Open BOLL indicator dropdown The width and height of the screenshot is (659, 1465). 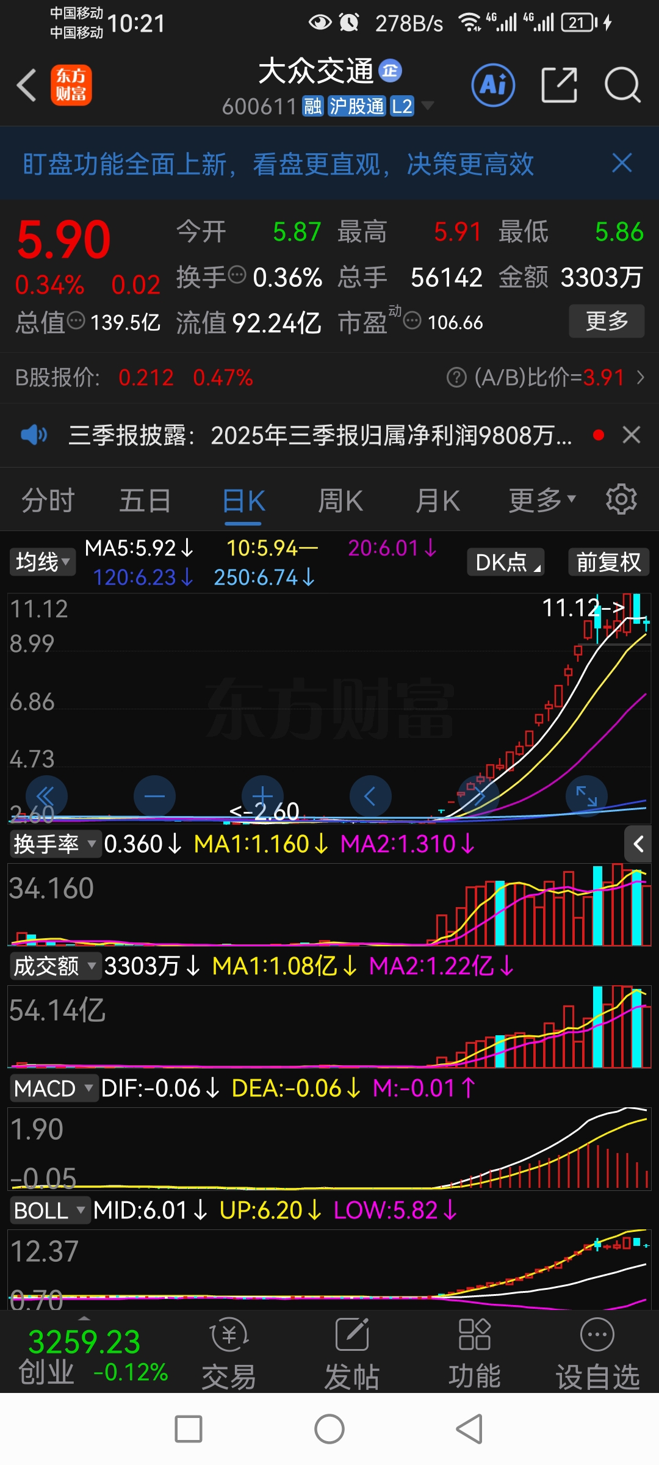pyautogui.click(x=50, y=1210)
